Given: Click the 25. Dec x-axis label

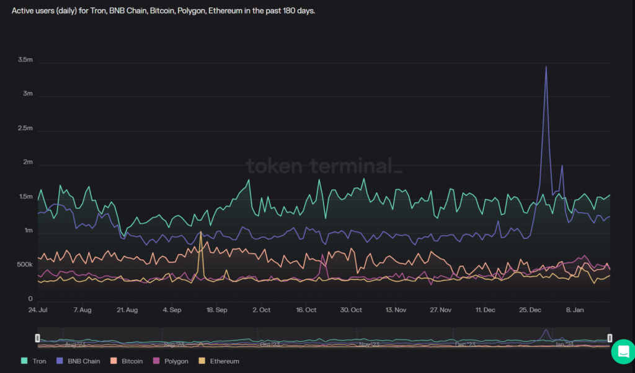Looking at the screenshot, I should pyautogui.click(x=531, y=309).
